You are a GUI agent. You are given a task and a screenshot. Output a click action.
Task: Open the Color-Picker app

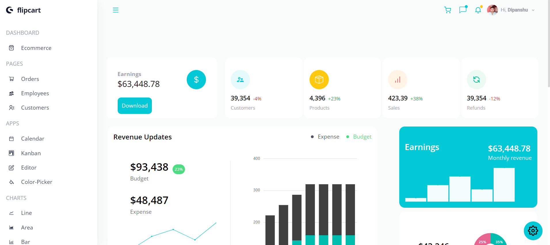coord(37,182)
